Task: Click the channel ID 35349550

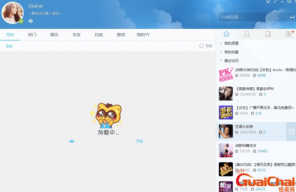Action: 248,94
